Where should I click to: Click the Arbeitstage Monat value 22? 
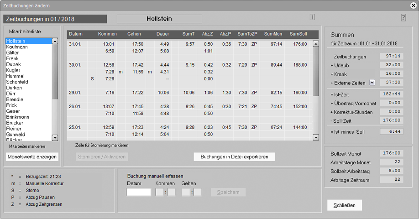(392, 162)
